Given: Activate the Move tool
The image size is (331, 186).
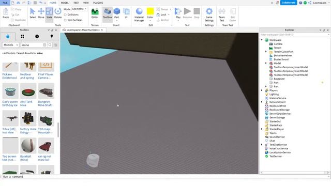Looking at the screenshot, I should point(41,13).
